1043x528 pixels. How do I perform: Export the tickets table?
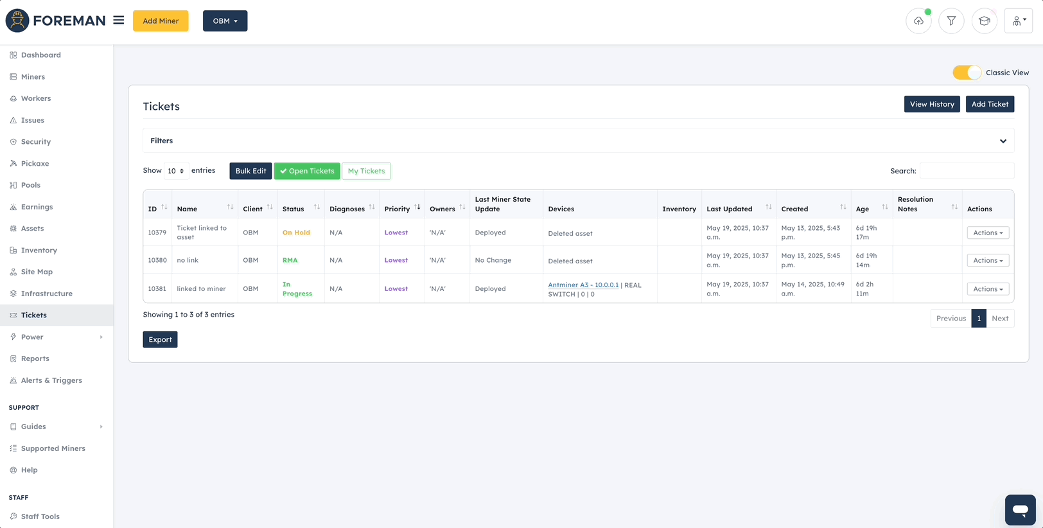coord(160,340)
